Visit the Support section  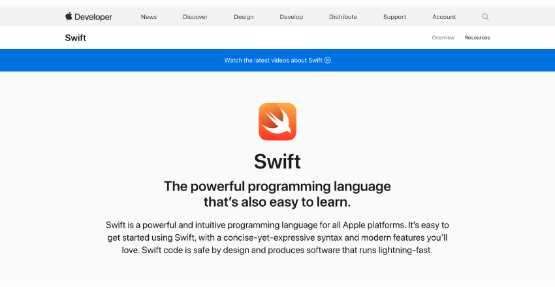[394, 17]
